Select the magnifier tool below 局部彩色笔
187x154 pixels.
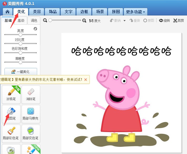[x=11, y=149]
